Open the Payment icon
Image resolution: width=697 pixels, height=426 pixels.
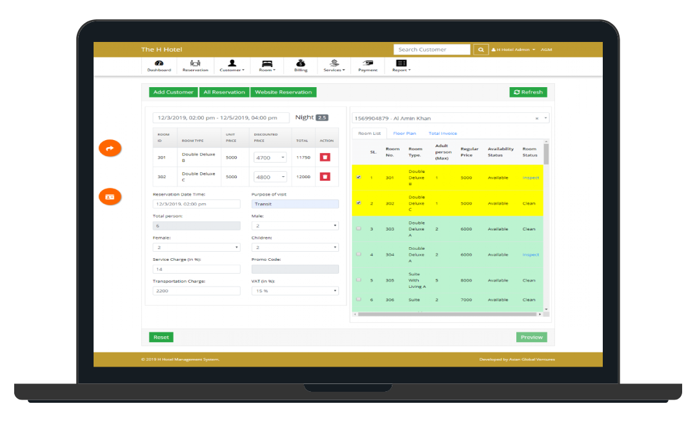(368, 63)
